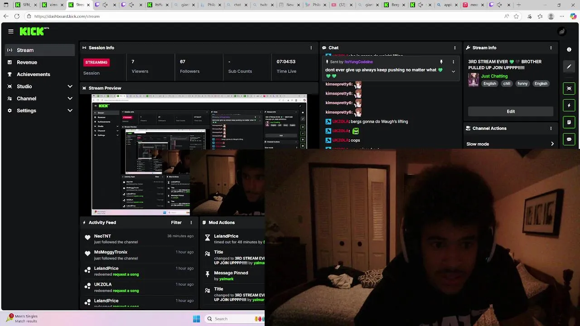Add page to favorites with star icon
The height and width of the screenshot is (326, 580).
point(517,16)
